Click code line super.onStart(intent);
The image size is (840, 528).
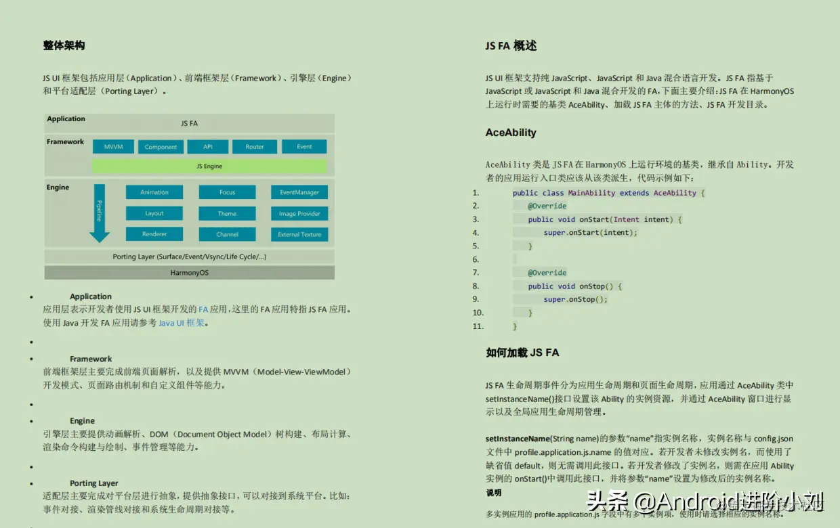(591, 232)
